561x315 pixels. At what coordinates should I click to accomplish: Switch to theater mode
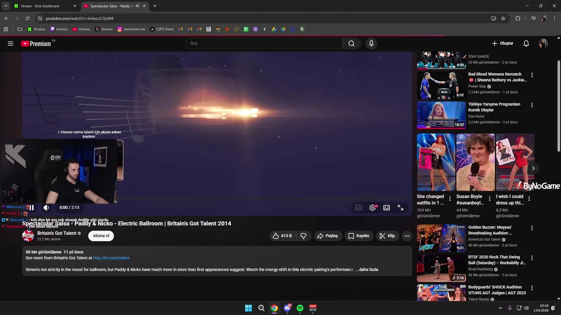387,208
